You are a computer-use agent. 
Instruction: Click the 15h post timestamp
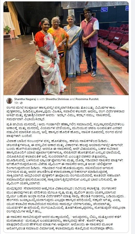click(x=16, y=103)
